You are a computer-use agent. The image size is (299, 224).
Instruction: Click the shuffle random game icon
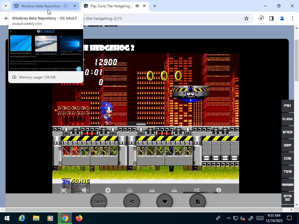tap(197, 190)
